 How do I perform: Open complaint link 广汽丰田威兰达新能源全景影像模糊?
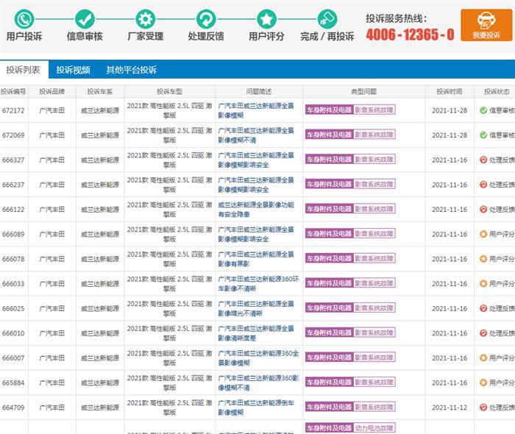coord(256,110)
